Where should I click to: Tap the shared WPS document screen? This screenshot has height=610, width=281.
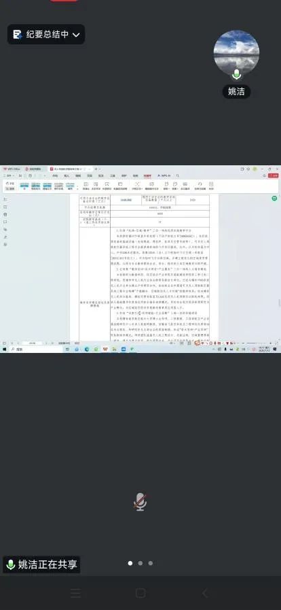(140, 259)
